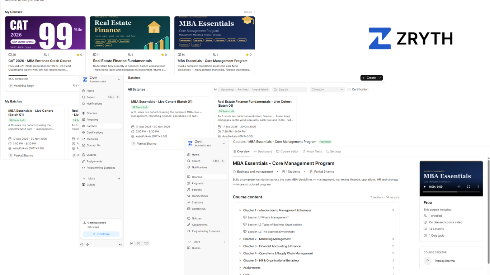Enter fullscreen on the course preview video
The height and width of the screenshot is (275, 490).
(x=468, y=187)
